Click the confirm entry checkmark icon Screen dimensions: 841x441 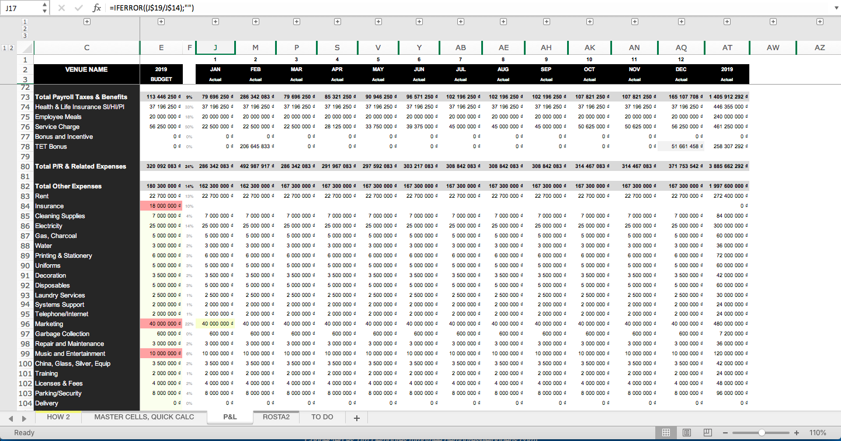pos(79,8)
